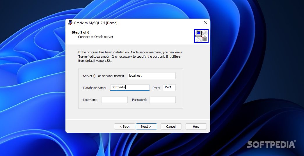The image size is (304, 156).
Task: Click into the Password input box
Action: [162, 100]
